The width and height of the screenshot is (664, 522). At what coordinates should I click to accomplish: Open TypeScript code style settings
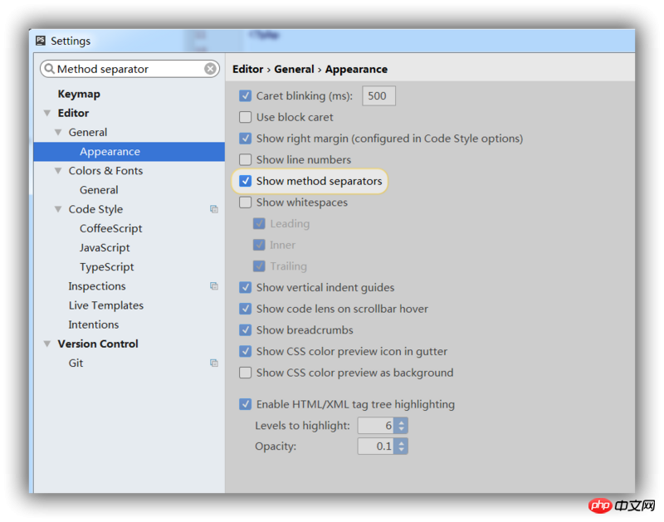coord(107,267)
